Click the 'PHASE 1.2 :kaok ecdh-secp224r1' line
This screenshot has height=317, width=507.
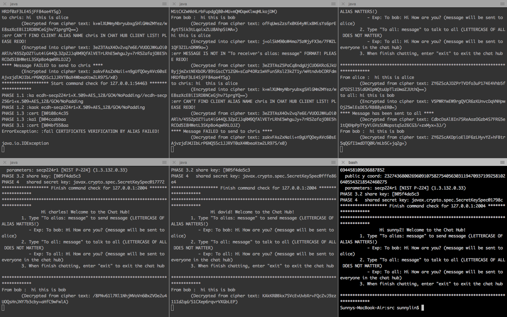(73, 107)
